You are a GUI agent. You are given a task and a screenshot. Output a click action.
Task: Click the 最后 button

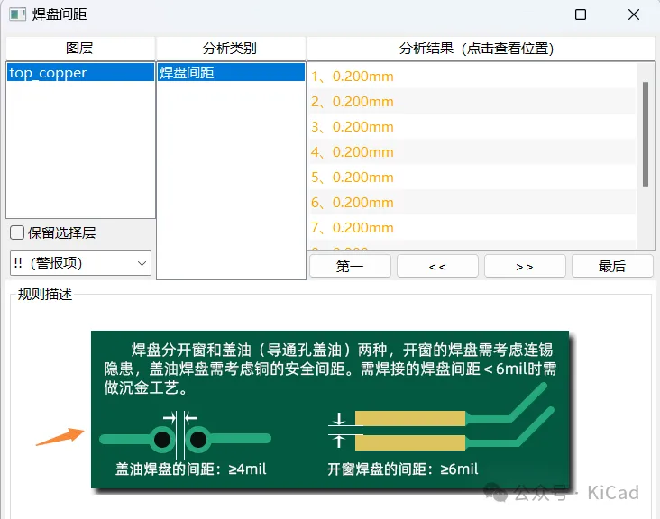(612, 266)
